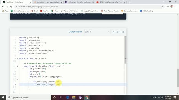The width and height of the screenshot is (179, 100).
Task: Open the YouTube bookmark
Action: click(x=45, y=11)
